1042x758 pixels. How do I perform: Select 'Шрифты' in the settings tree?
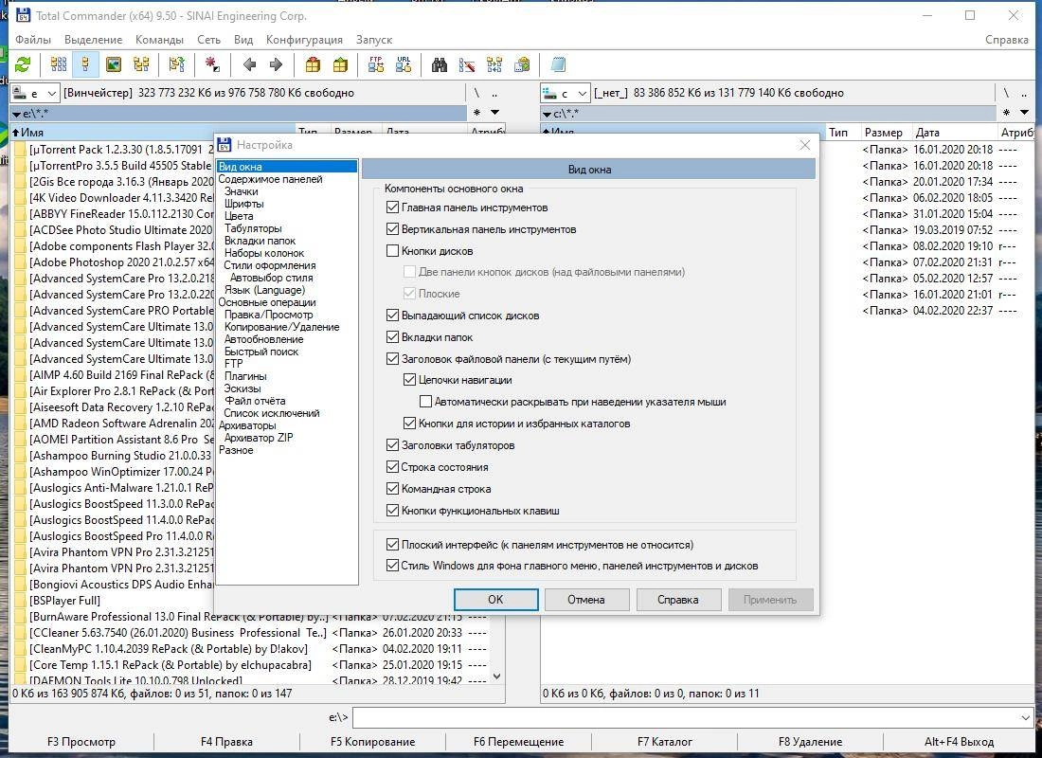coord(243,204)
